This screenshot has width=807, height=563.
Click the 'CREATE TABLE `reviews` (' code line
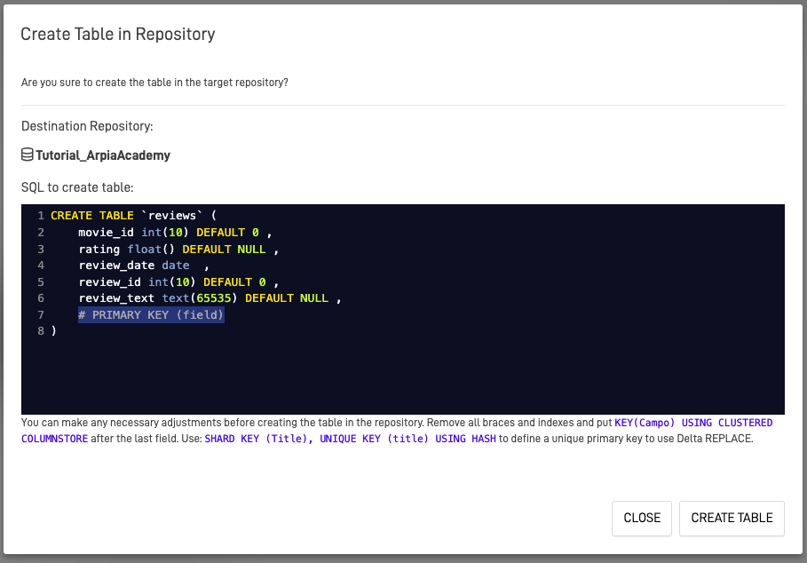(134, 216)
